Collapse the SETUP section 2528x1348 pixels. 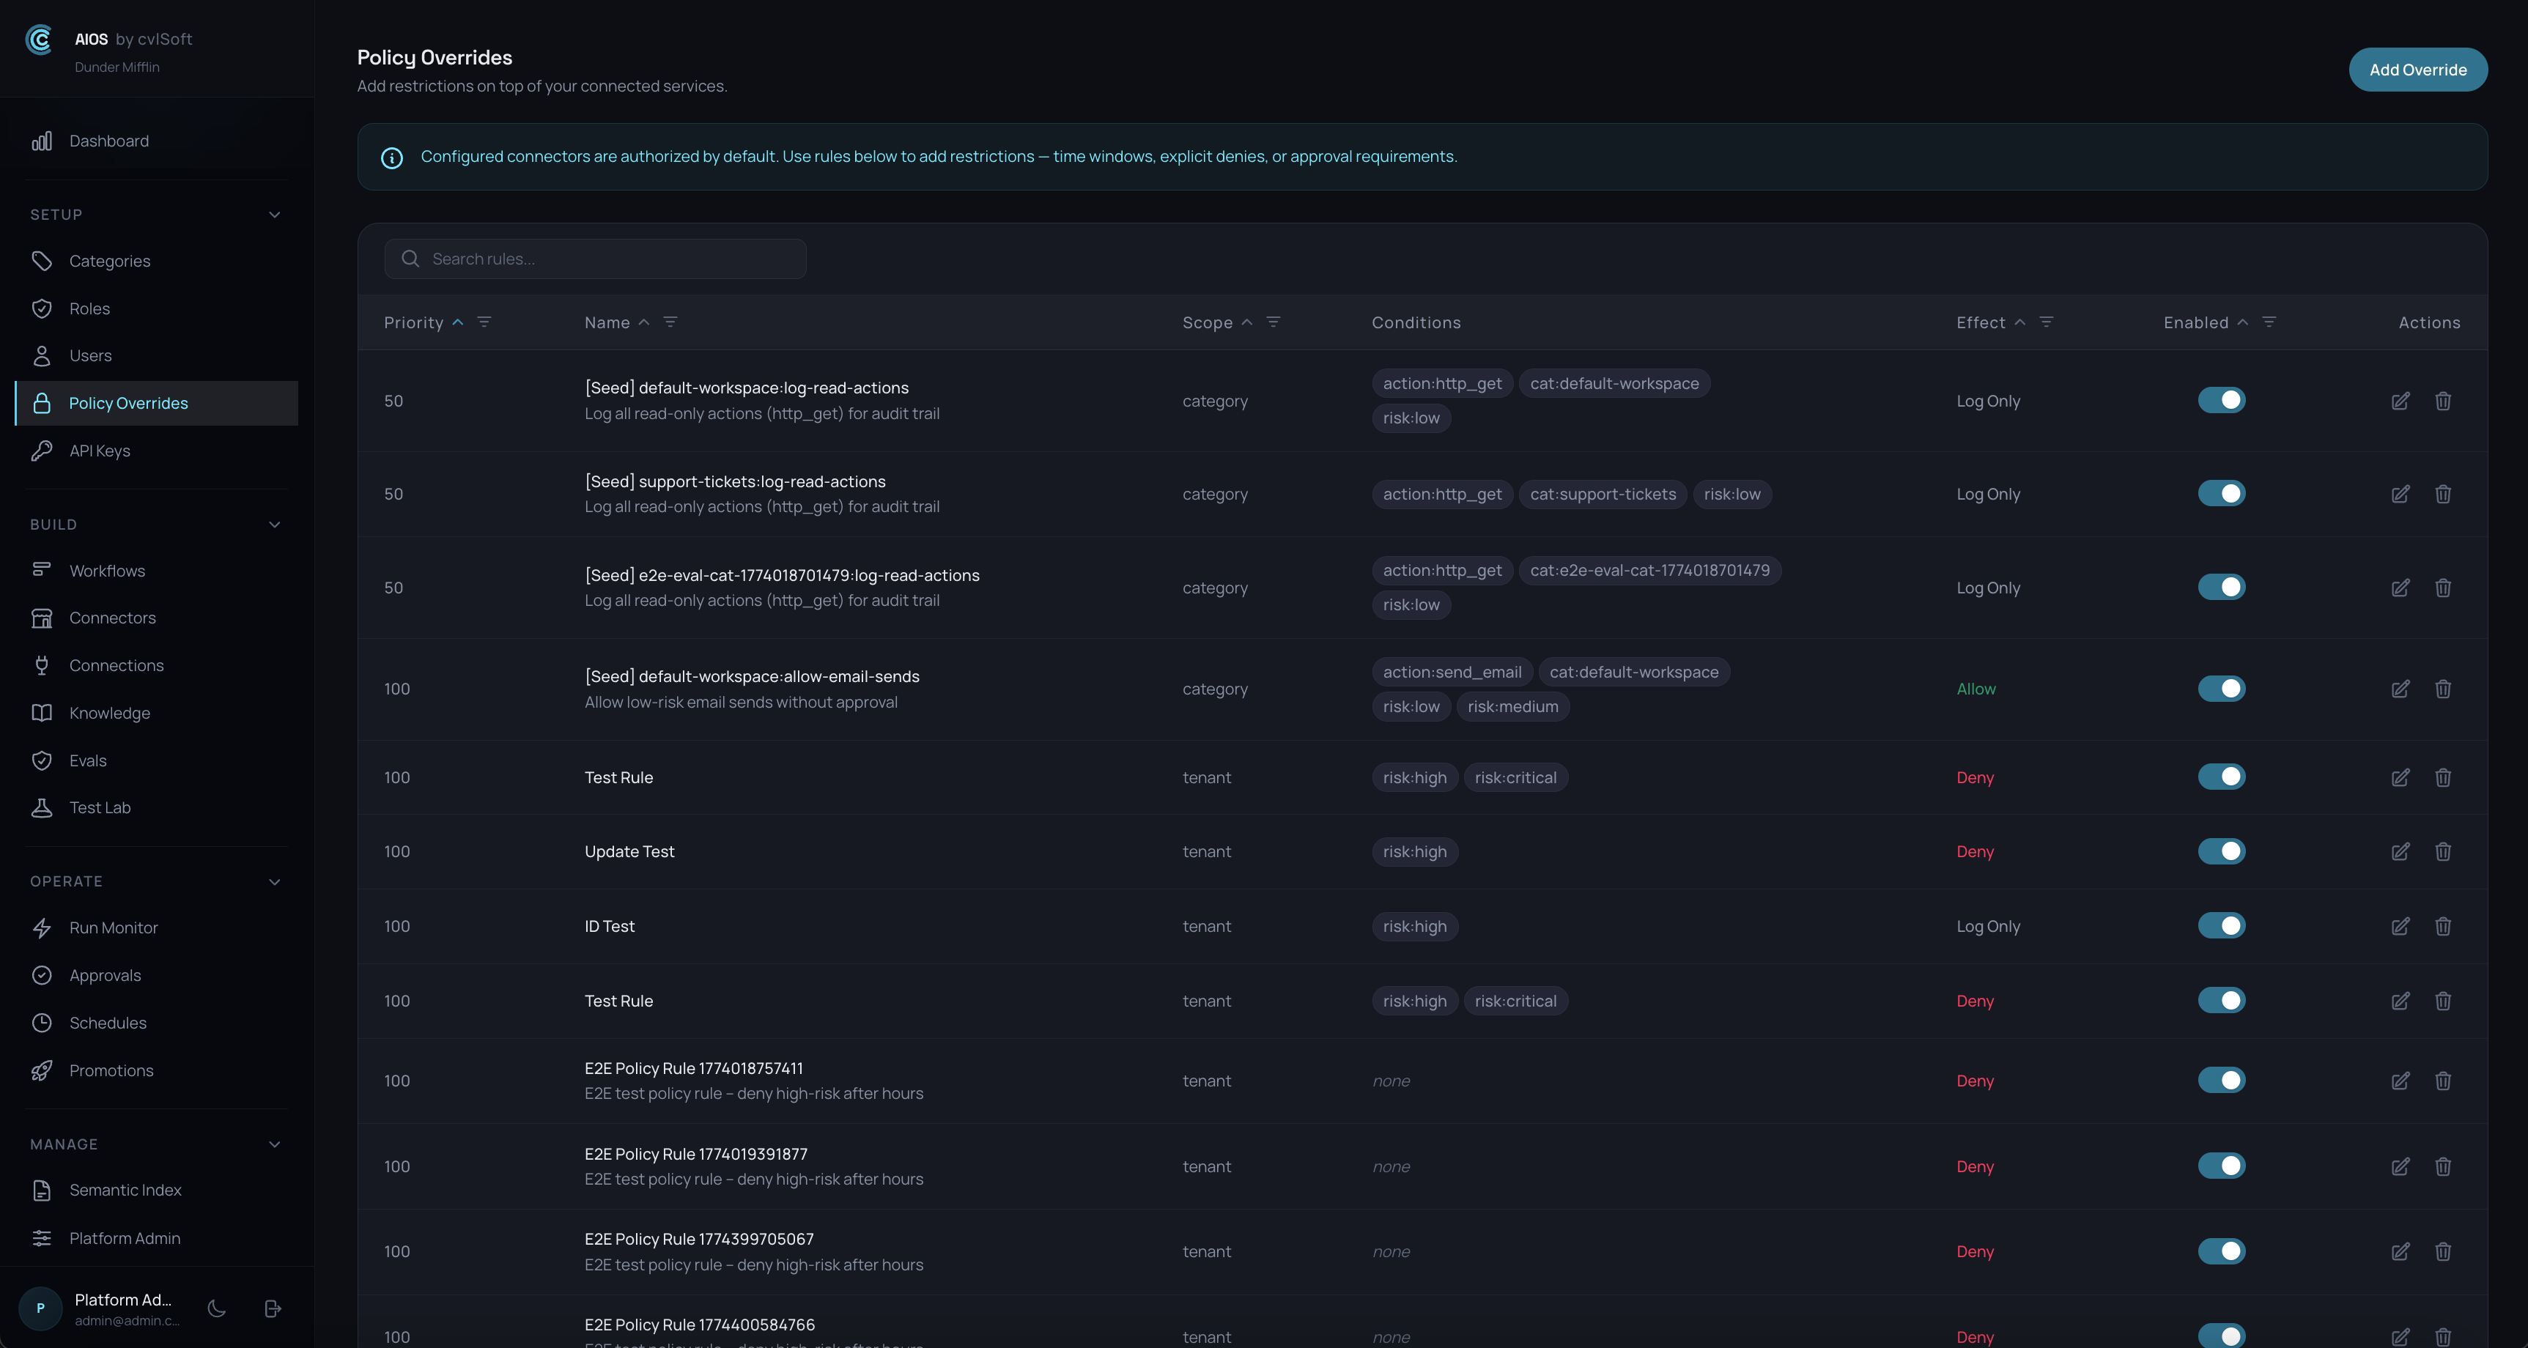pyautogui.click(x=275, y=215)
